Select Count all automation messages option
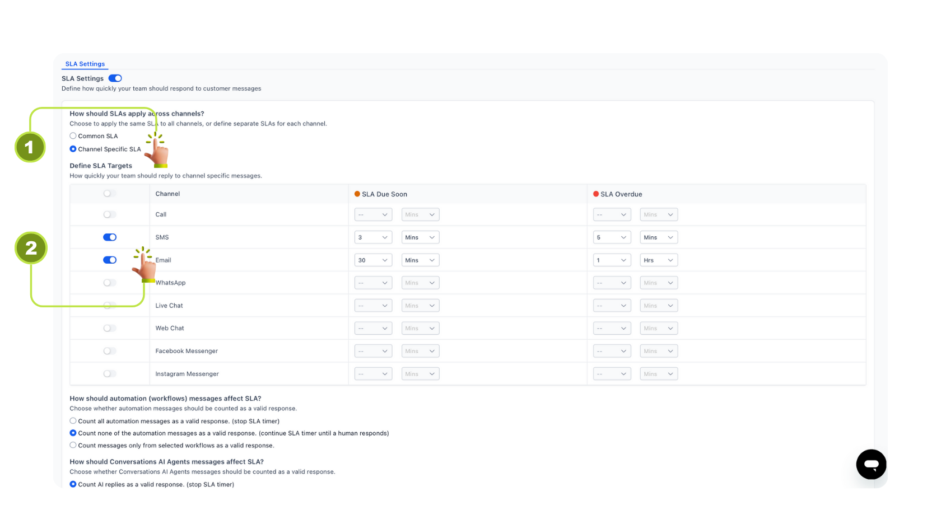The height and width of the screenshot is (529, 941). click(x=73, y=421)
